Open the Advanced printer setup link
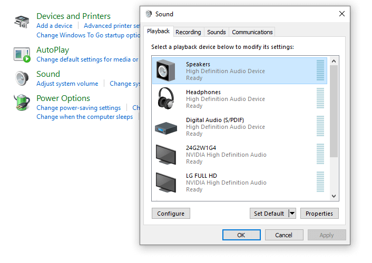 tap(112, 26)
